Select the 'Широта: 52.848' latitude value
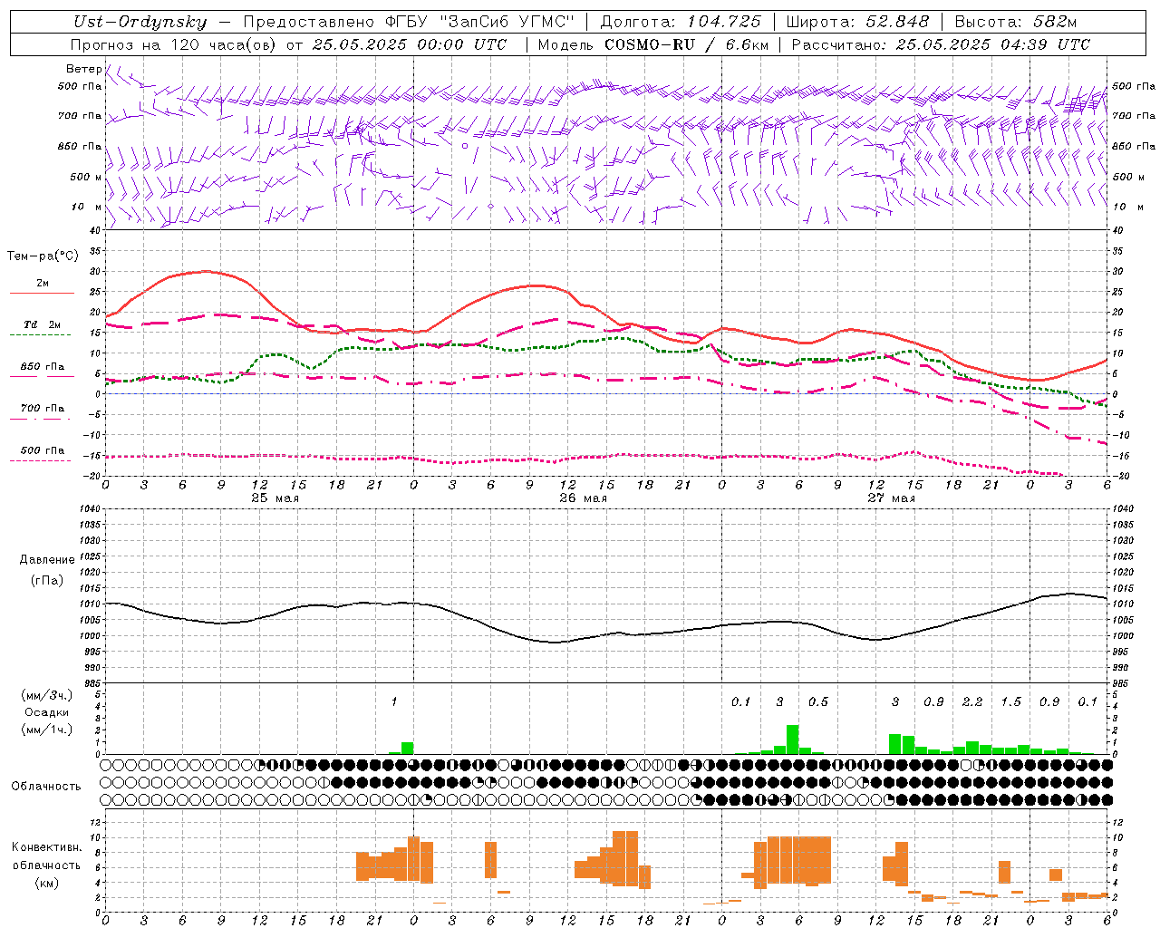Screen dimensions: 1160x928 [x=856, y=23]
